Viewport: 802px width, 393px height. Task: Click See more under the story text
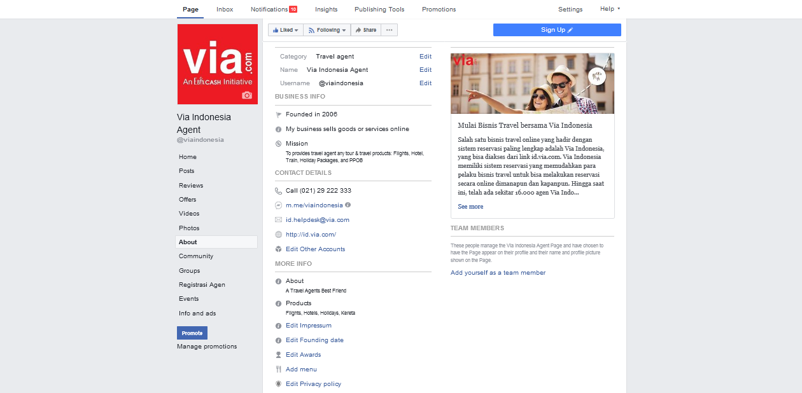coord(470,207)
